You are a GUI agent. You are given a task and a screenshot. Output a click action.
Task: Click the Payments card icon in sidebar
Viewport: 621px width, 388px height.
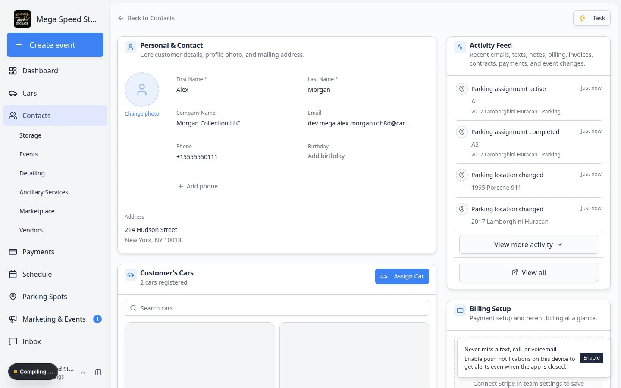click(x=13, y=252)
